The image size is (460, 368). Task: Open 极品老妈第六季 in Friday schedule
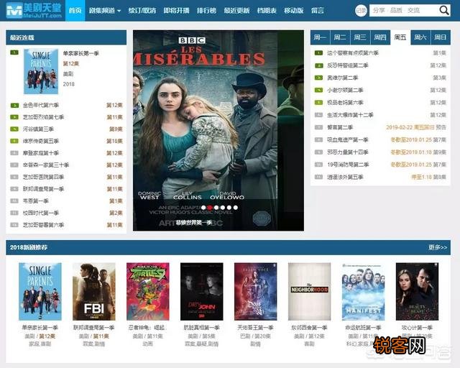click(345, 102)
